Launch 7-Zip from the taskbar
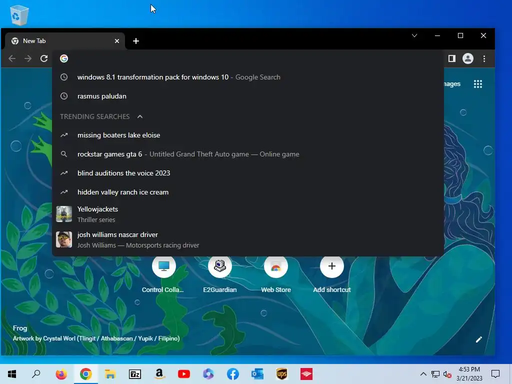 (x=135, y=374)
